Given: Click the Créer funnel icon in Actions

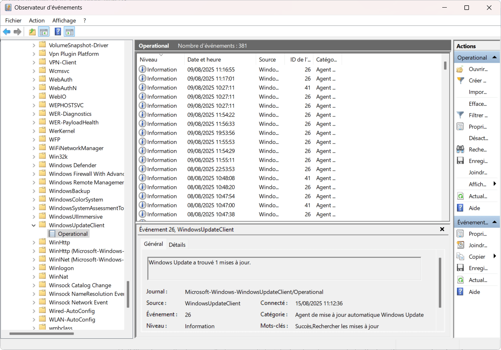Looking at the screenshot, I should [x=461, y=80].
